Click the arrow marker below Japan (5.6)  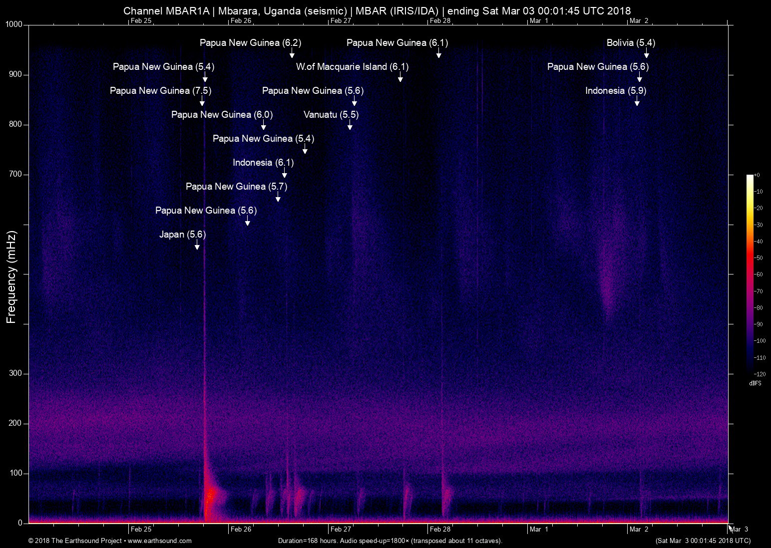(x=197, y=245)
